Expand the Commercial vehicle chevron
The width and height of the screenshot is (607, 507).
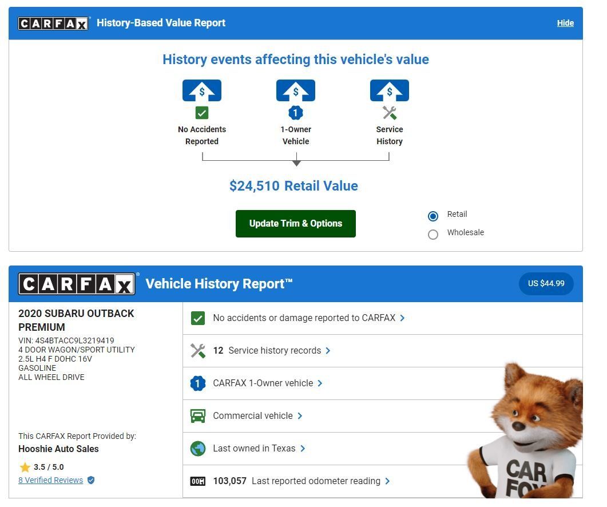tap(300, 416)
